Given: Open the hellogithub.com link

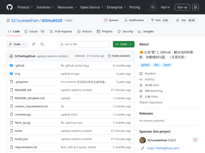Looking at the screenshot, I should click(163, 148).
